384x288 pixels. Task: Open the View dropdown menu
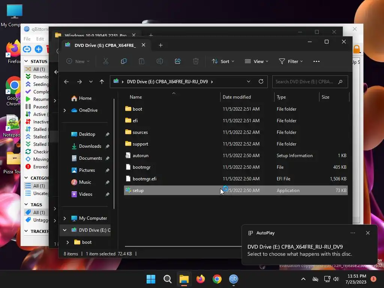click(256, 61)
